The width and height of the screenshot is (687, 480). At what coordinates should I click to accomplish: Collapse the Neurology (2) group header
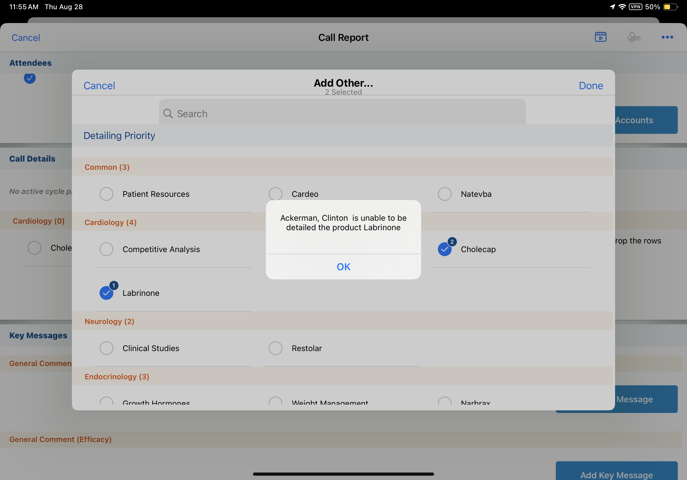click(109, 321)
